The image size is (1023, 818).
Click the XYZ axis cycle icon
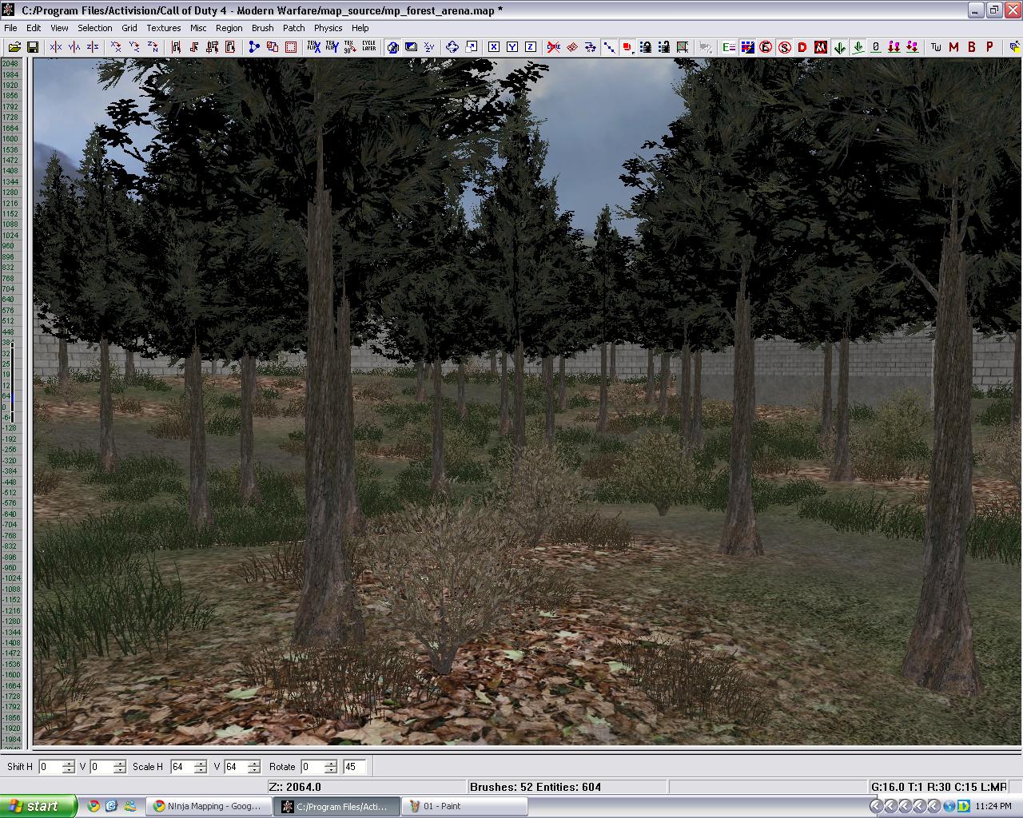click(429, 47)
